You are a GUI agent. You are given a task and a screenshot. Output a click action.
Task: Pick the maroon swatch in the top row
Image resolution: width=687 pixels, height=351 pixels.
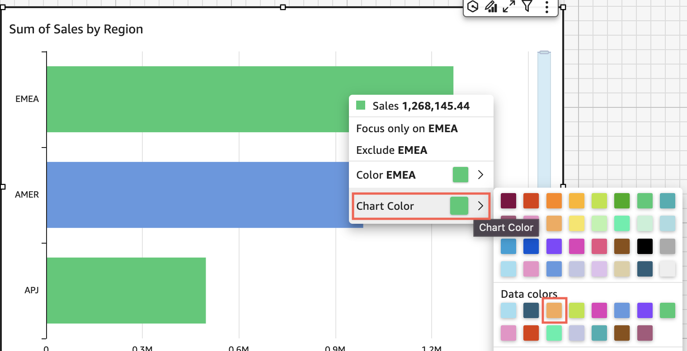click(508, 201)
